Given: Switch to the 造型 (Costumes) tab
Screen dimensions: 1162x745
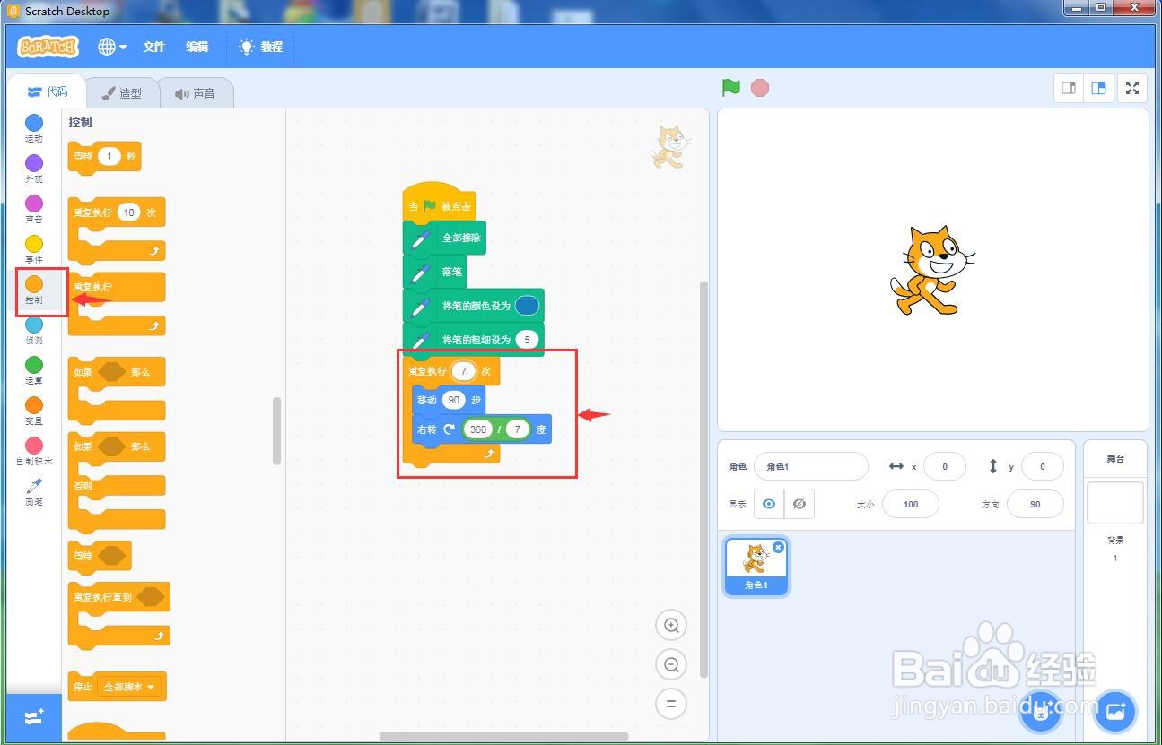Looking at the screenshot, I should pos(123,91).
